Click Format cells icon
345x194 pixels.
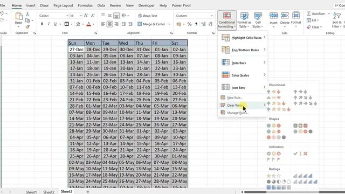(296, 16)
